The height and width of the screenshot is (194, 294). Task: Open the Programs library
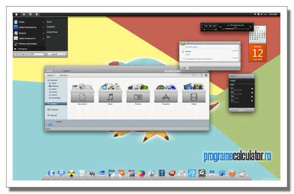pos(166,93)
